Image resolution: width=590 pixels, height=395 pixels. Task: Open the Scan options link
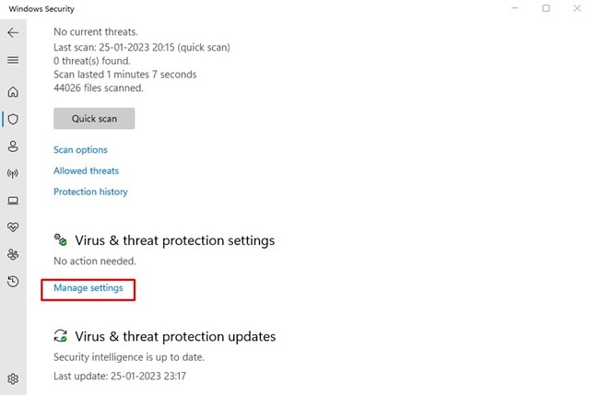click(x=80, y=150)
